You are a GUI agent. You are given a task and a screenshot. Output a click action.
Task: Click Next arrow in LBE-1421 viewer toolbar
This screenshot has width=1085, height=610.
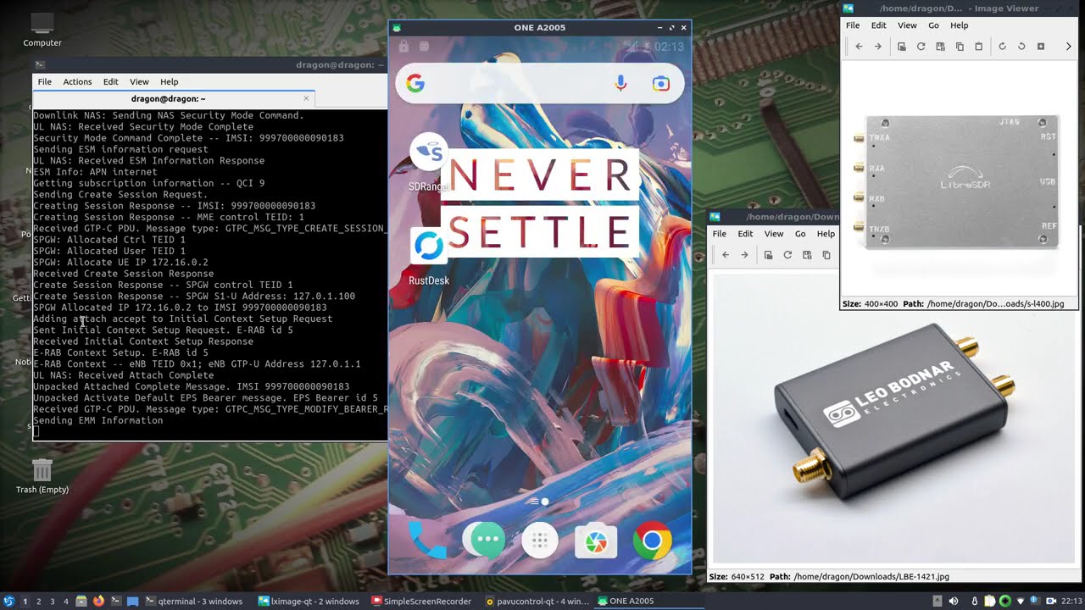pos(745,255)
